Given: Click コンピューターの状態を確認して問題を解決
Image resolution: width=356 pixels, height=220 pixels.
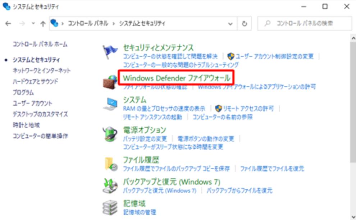Looking at the screenshot, I should [x=170, y=56].
